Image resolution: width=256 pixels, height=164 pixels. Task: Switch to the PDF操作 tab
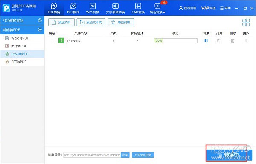(x=73, y=8)
